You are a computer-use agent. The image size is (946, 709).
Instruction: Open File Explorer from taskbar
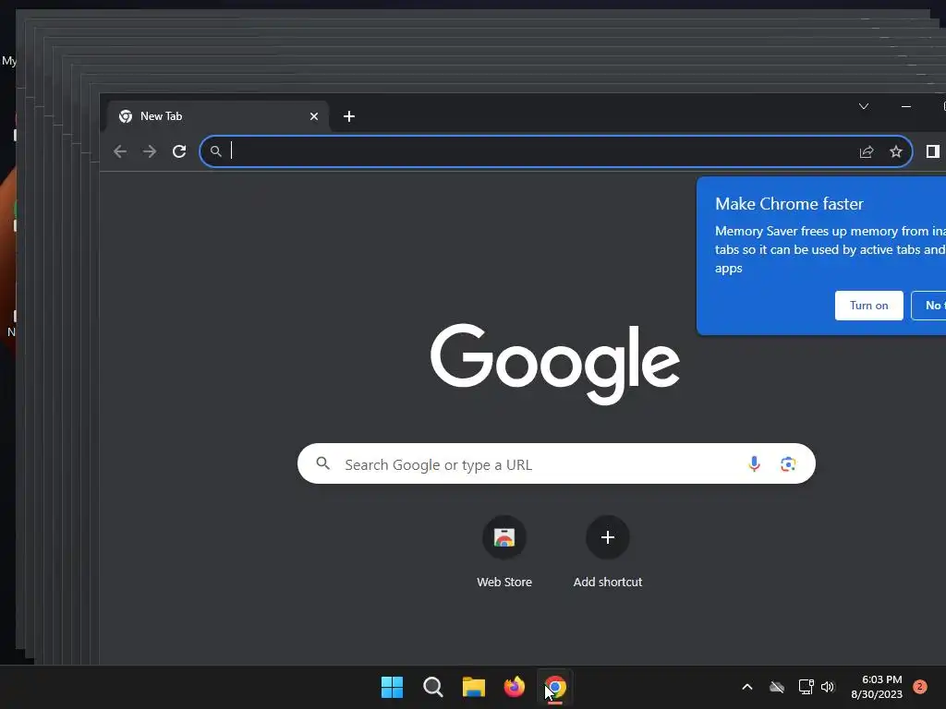[474, 687]
